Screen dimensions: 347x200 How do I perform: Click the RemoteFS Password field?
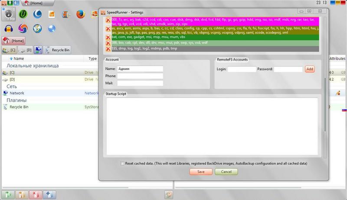point(288,69)
